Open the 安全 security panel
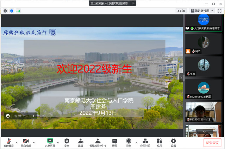Image resolution: width=225 pixels, height=149 pixels. tap(67, 142)
